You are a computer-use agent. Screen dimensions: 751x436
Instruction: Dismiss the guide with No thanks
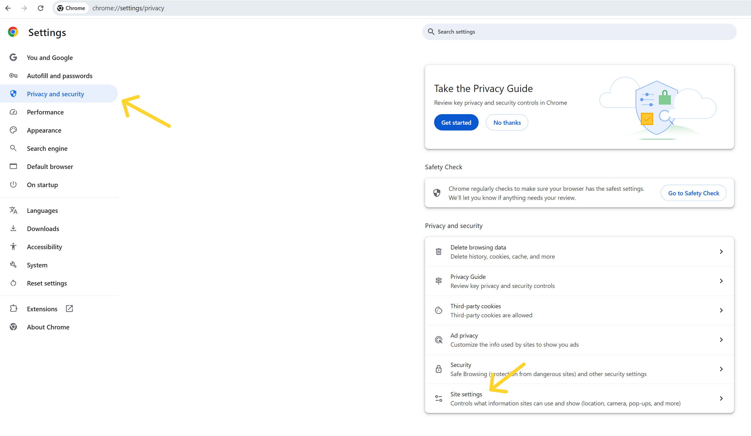[507, 123]
